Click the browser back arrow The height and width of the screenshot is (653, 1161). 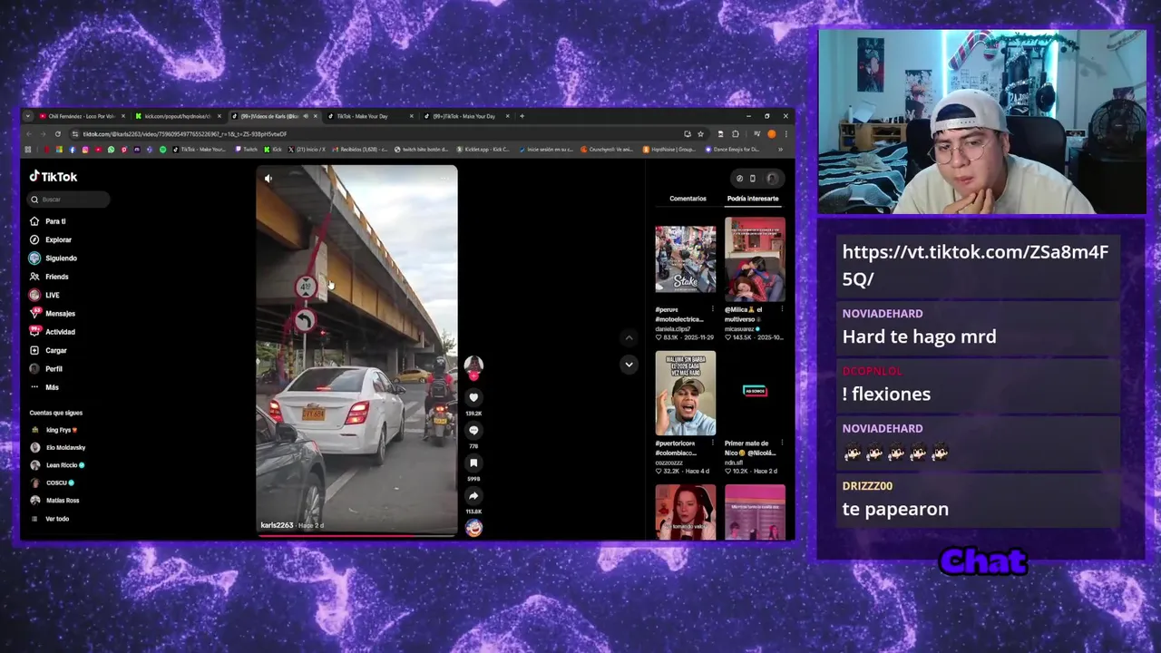tap(28, 134)
